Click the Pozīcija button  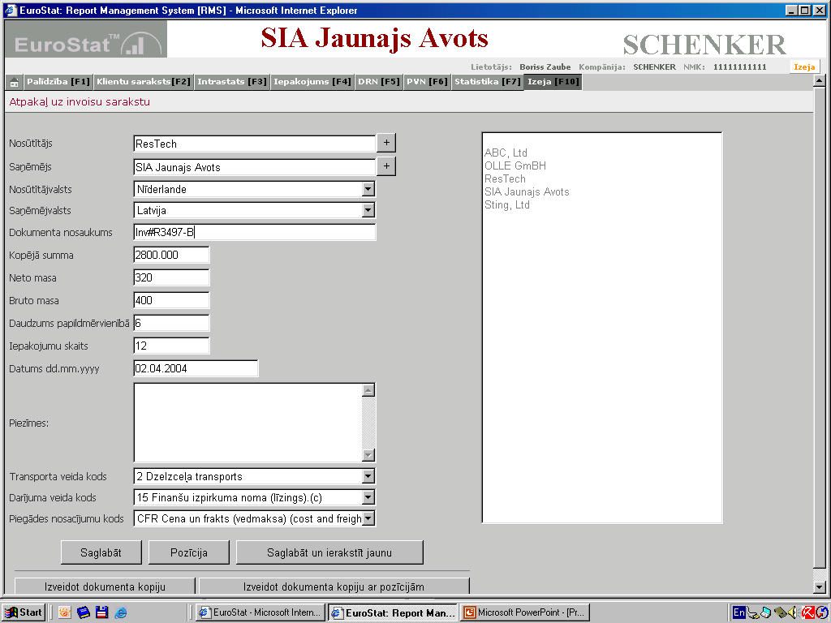[188, 552]
